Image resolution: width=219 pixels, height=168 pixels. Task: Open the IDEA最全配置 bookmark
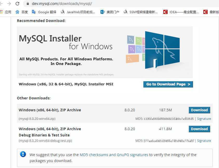181,12
